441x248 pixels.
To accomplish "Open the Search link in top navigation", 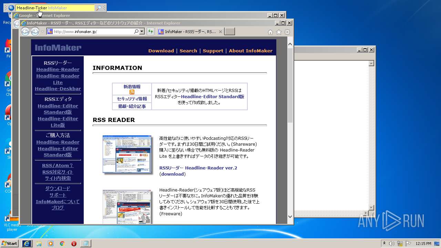I will (188, 51).
